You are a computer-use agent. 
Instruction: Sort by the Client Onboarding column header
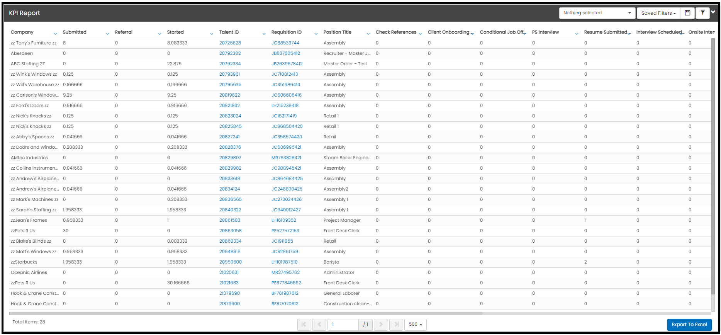click(448, 32)
